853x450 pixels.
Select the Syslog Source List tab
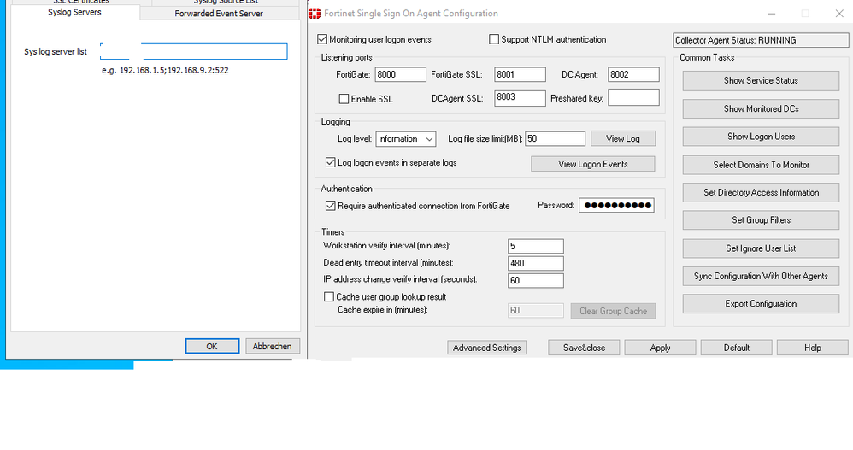(x=226, y=3)
